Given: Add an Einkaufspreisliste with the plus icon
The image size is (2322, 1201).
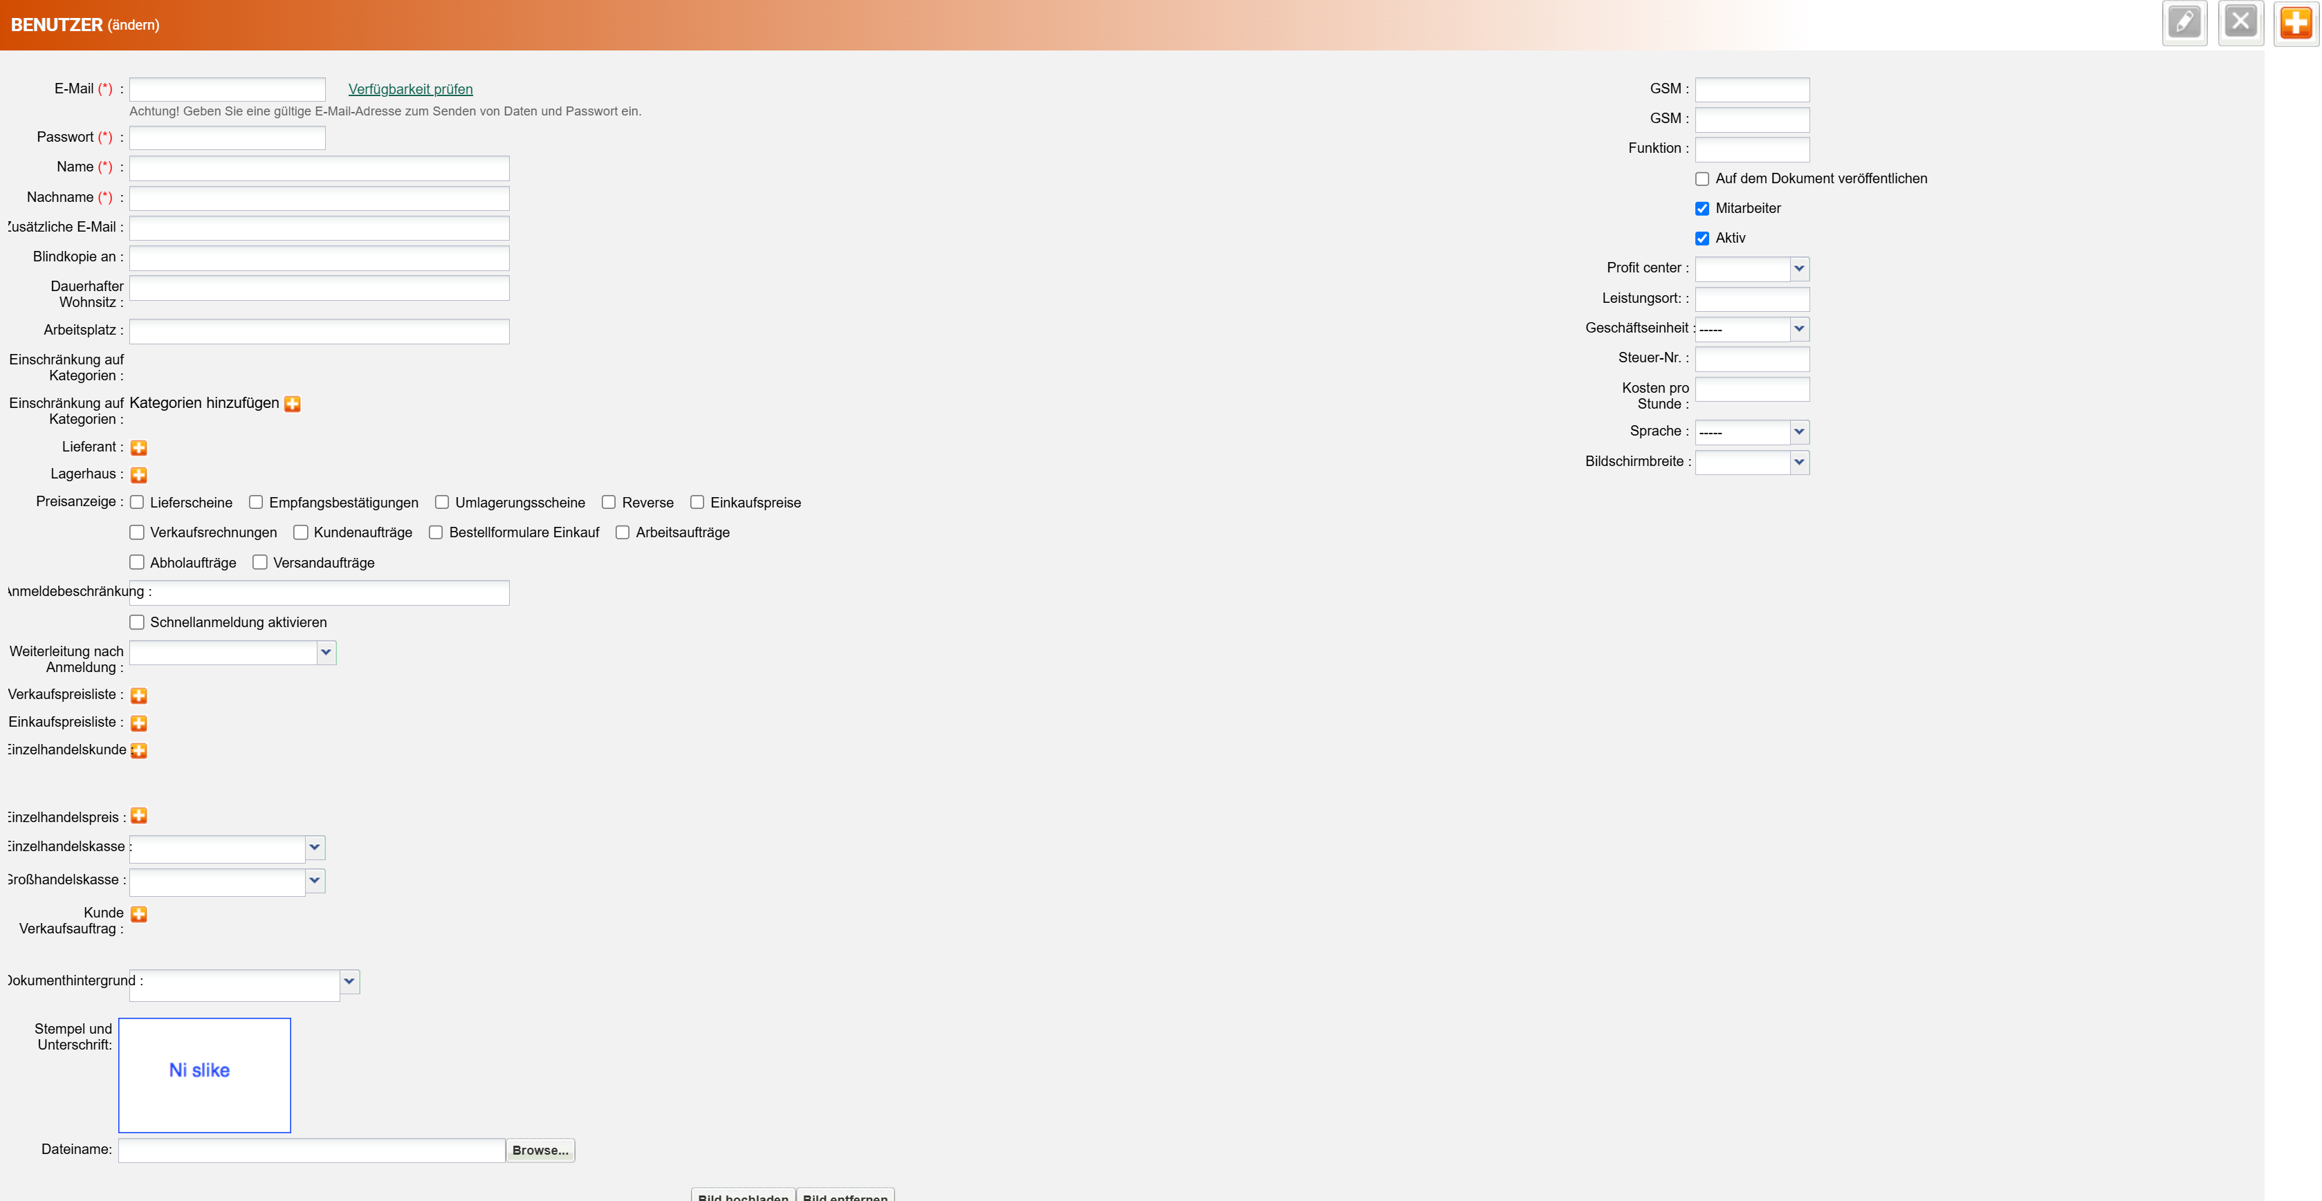Looking at the screenshot, I should (x=139, y=723).
